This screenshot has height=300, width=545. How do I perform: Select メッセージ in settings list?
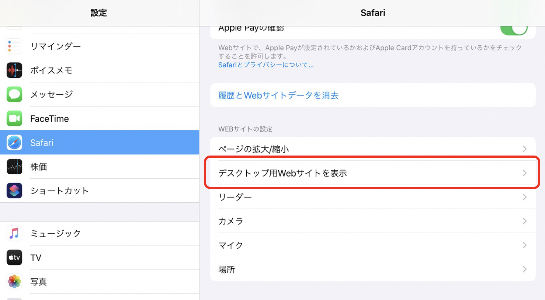tap(100, 94)
